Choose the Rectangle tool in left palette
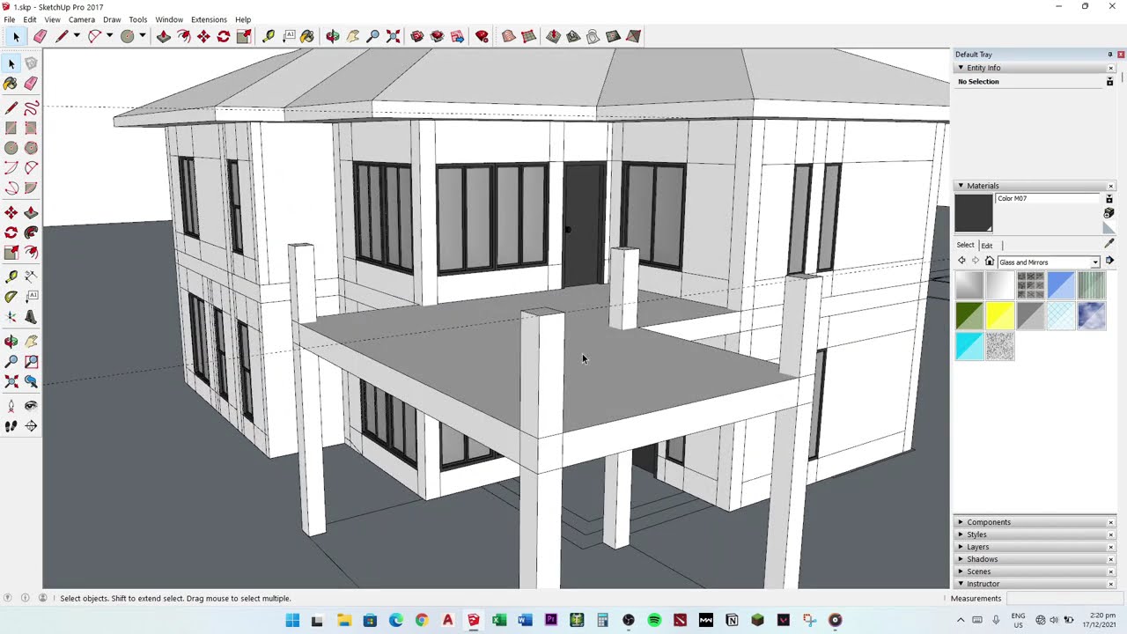This screenshot has width=1127, height=634. click(x=11, y=128)
